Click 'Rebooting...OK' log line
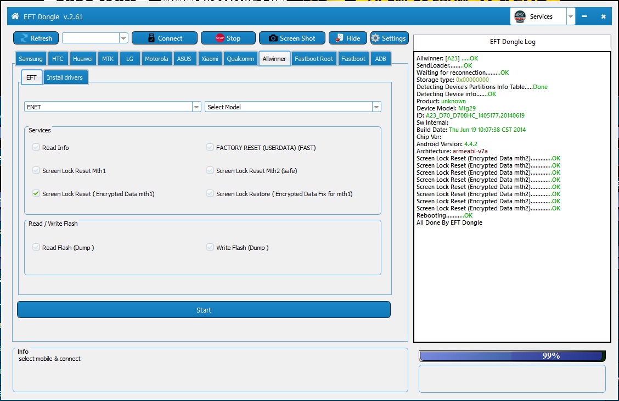 444,215
